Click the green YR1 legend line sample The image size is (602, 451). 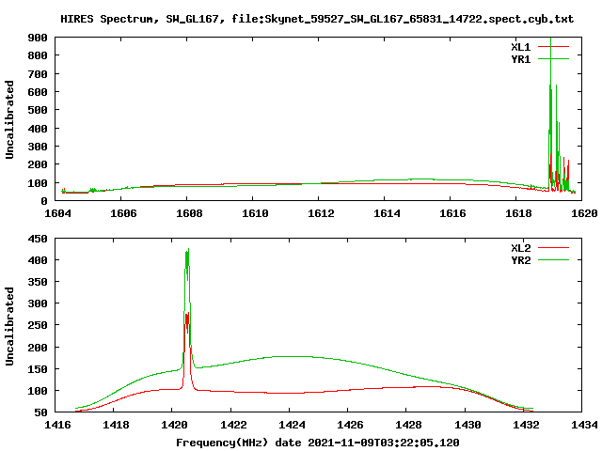[553, 58]
